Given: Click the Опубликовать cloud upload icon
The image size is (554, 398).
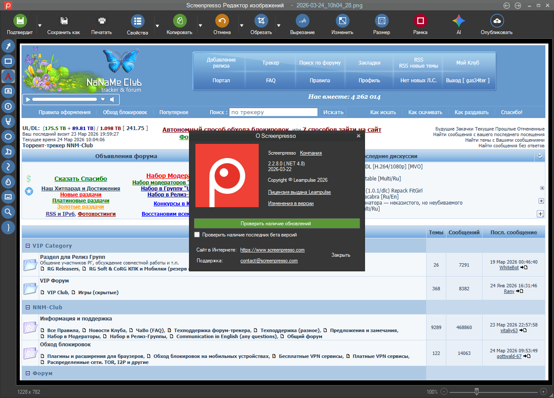Looking at the screenshot, I should click(497, 21).
